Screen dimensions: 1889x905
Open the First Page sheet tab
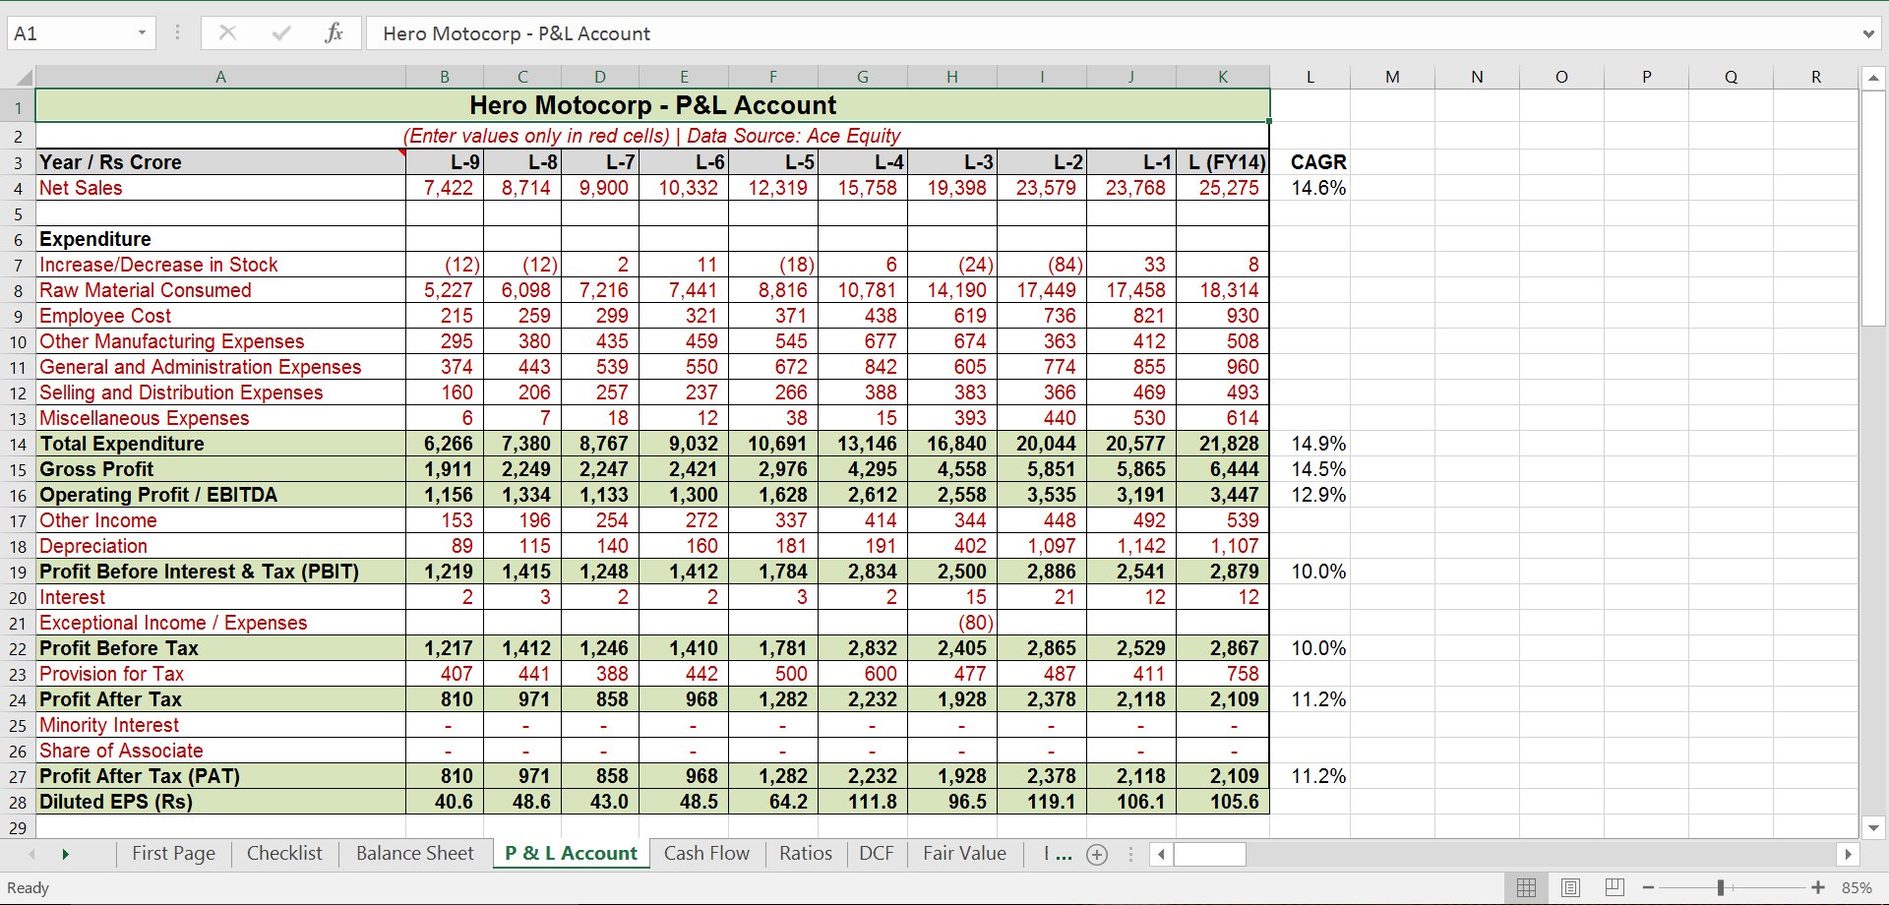(x=173, y=854)
